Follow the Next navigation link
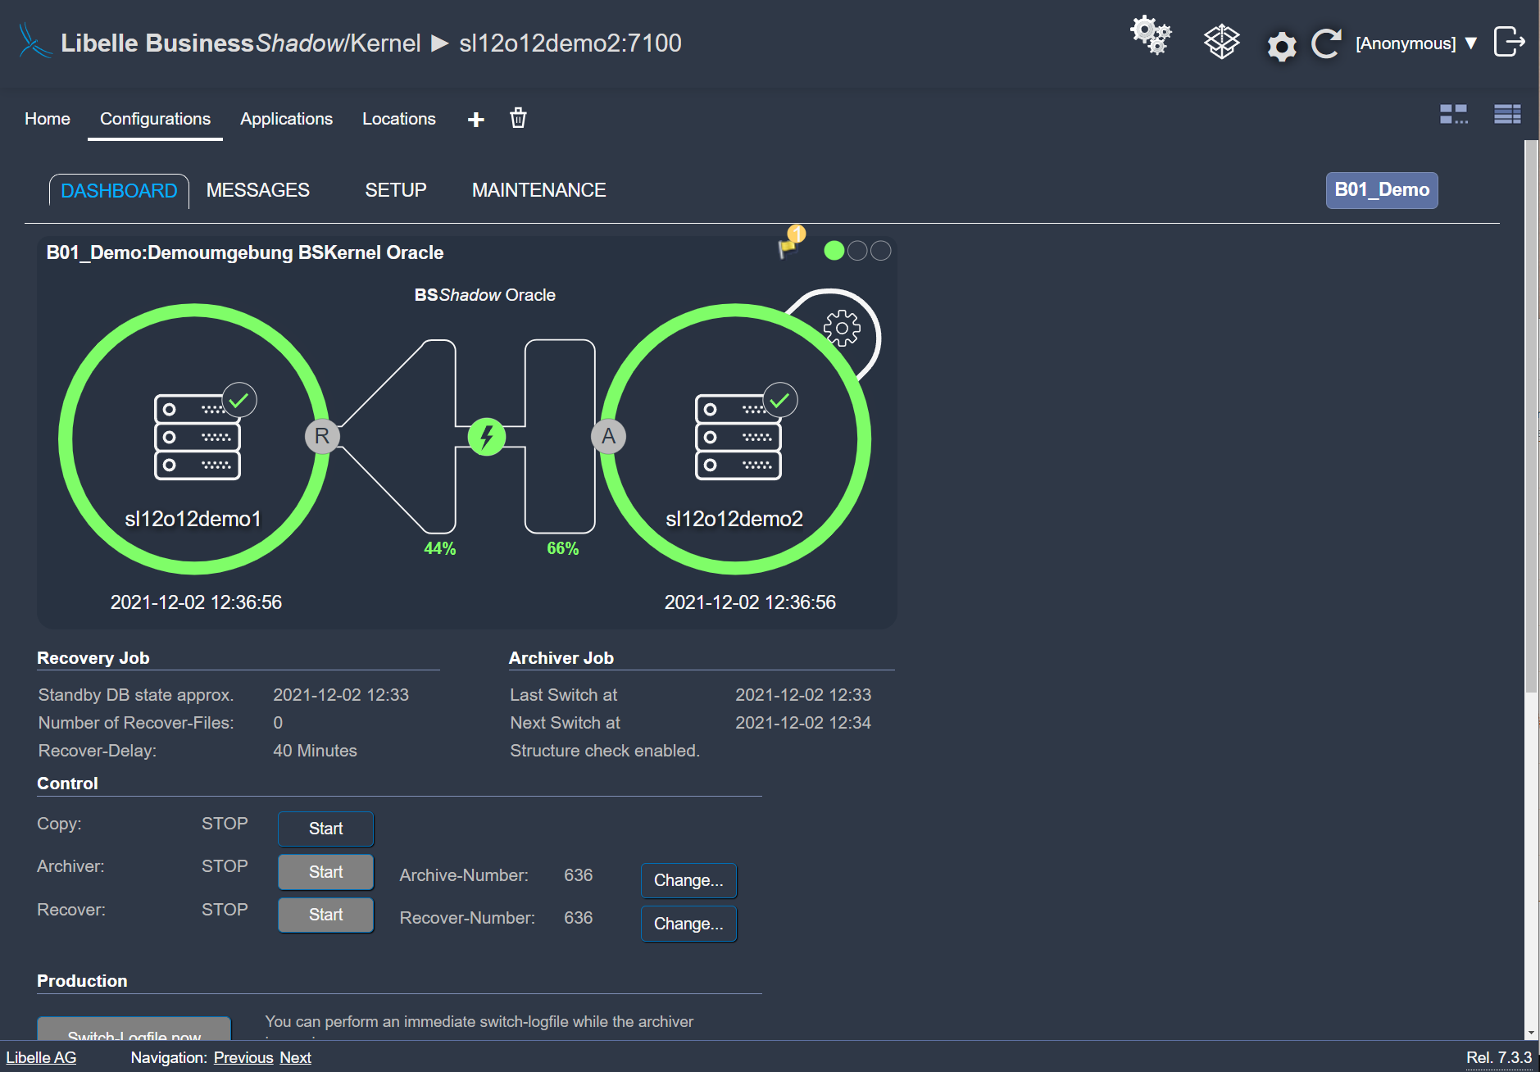Image resolution: width=1540 pixels, height=1072 pixels. click(x=295, y=1057)
